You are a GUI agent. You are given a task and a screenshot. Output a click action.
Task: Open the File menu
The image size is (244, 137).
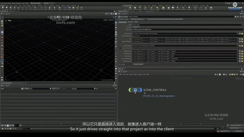pyautogui.click(x=2, y=3)
